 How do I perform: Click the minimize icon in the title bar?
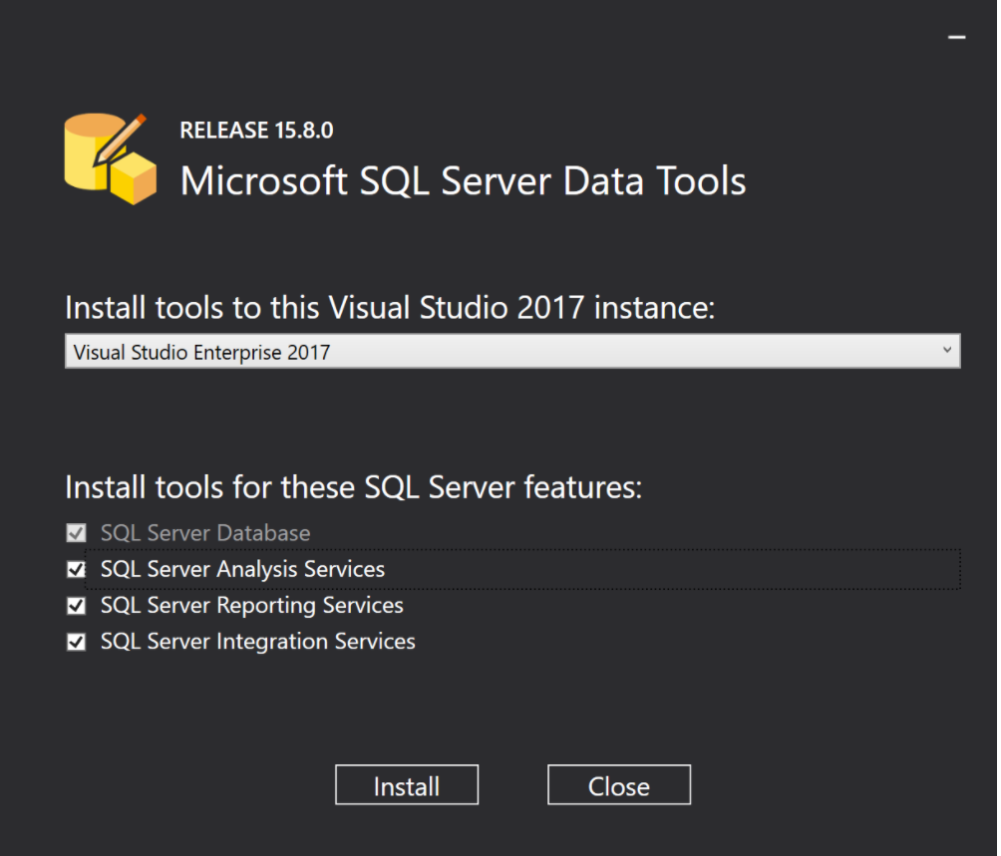pyautogui.click(x=957, y=37)
